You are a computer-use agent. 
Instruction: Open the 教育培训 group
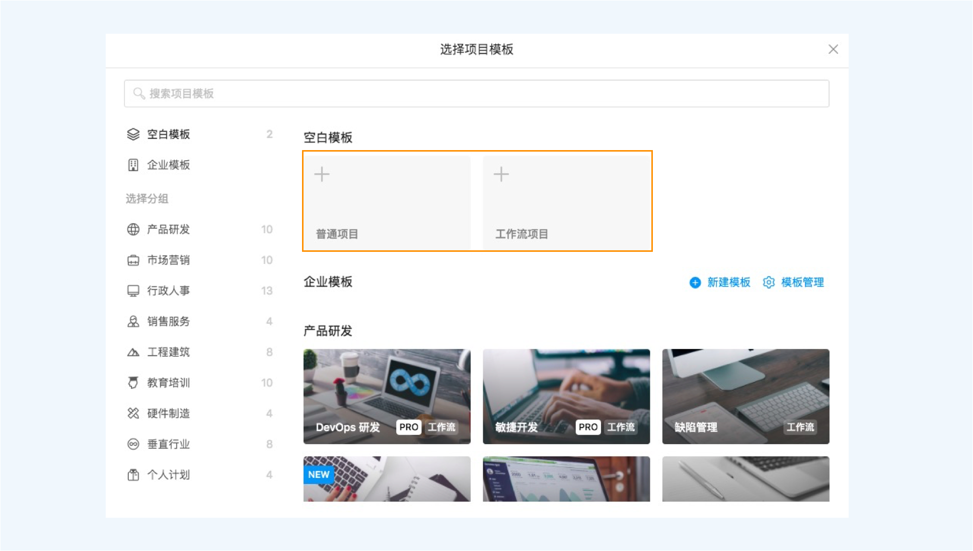point(200,383)
